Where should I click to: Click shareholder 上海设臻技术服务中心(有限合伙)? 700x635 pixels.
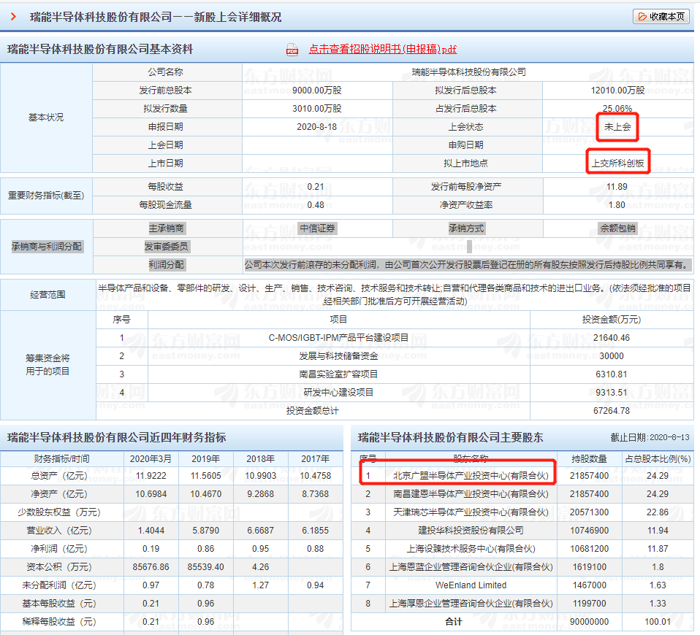471,548
